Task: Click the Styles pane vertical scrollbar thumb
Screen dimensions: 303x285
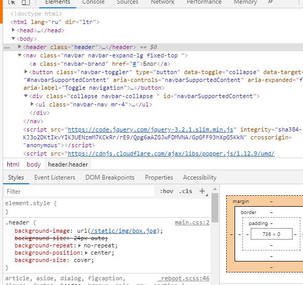Action: point(215,208)
